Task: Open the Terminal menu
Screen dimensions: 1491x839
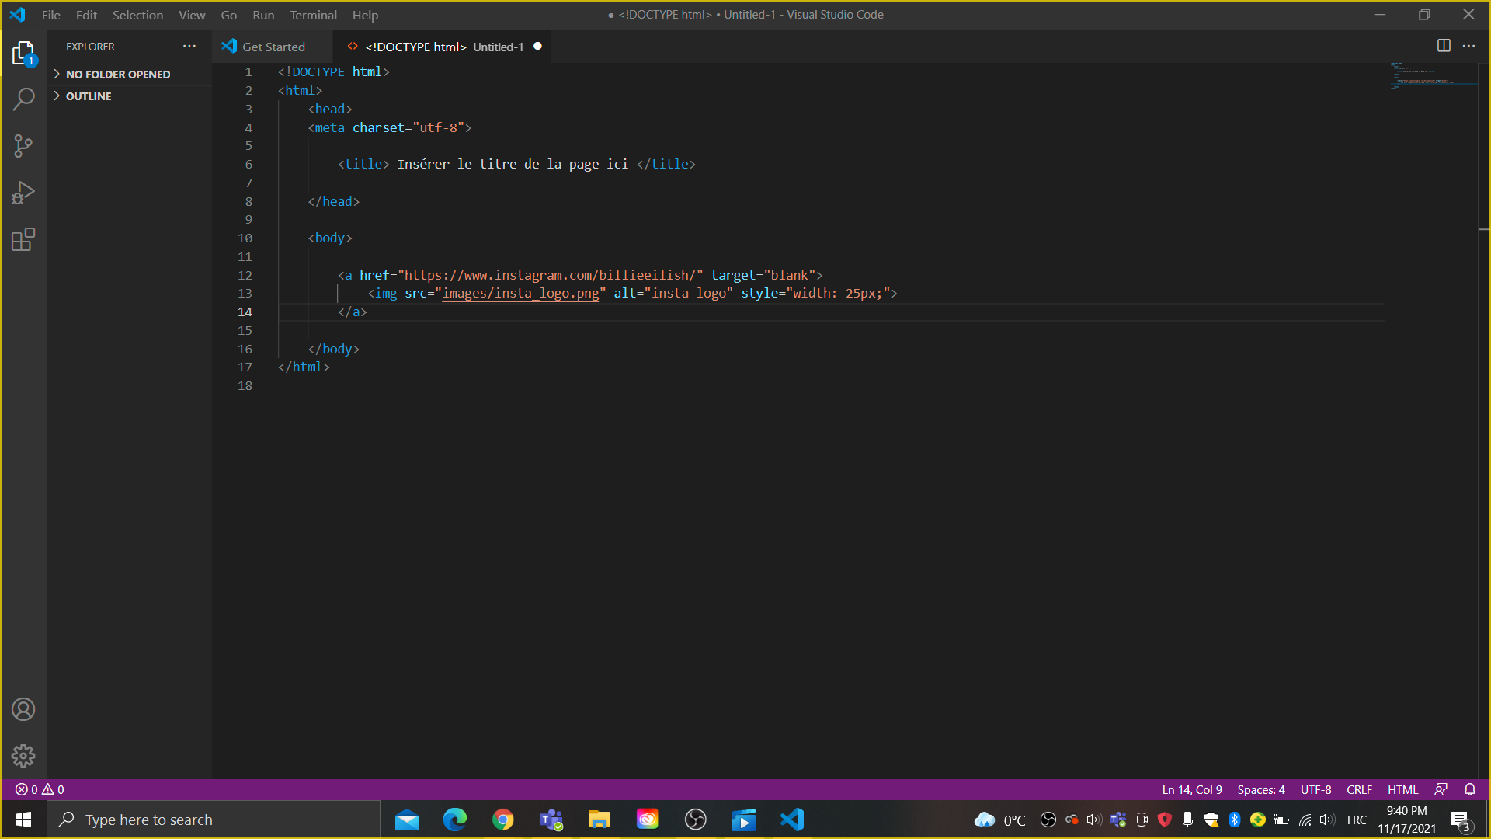Action: 313,15
